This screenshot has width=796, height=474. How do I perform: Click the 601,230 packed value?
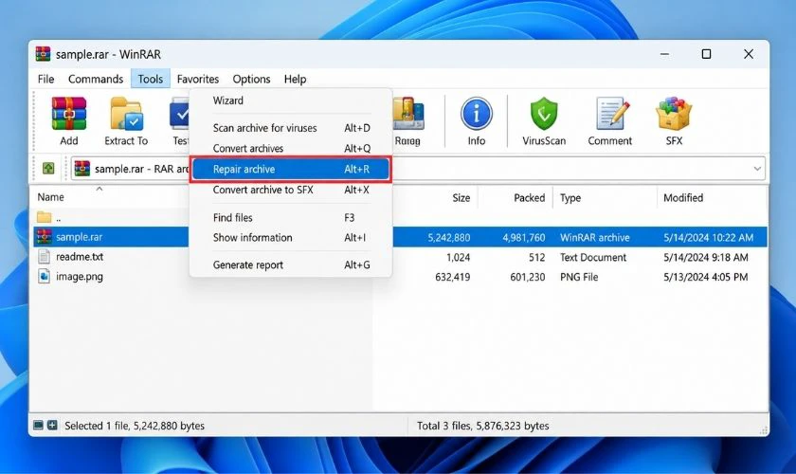point(528,277)
